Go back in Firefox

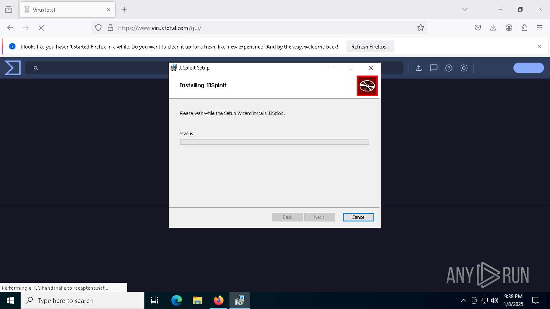[x=10, y=28]
